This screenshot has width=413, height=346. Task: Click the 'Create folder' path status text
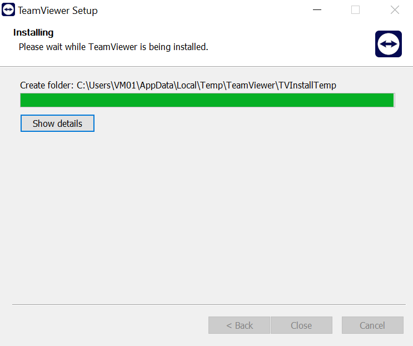[x=178, y=85]
